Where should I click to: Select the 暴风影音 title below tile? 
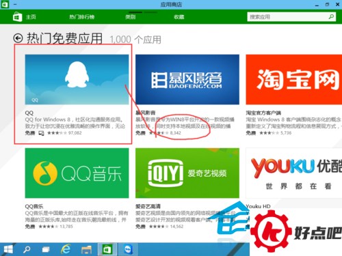click(146, 113)
